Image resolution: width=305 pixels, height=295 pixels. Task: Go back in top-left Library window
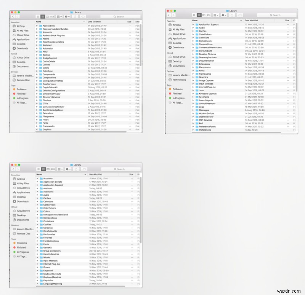coord(13,17)
